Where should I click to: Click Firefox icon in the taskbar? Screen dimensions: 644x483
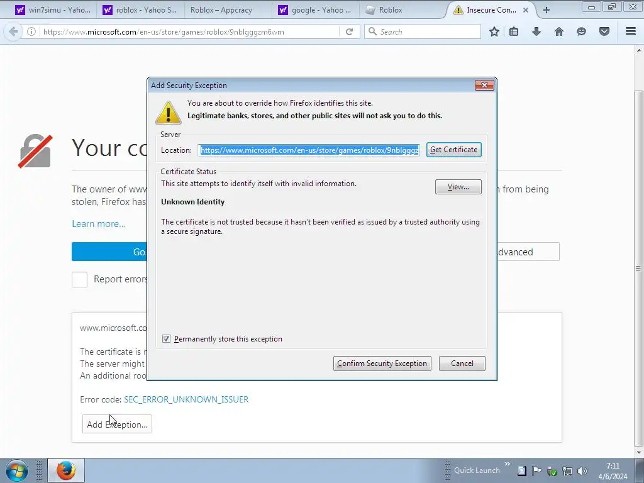[x=65, y=470]
